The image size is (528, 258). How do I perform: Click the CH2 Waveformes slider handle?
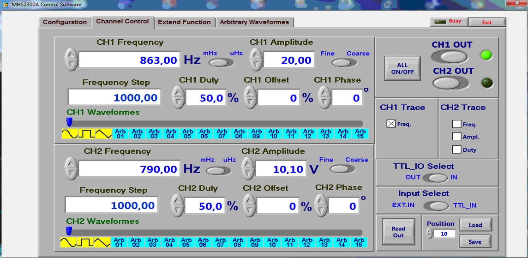coord(69,231)
